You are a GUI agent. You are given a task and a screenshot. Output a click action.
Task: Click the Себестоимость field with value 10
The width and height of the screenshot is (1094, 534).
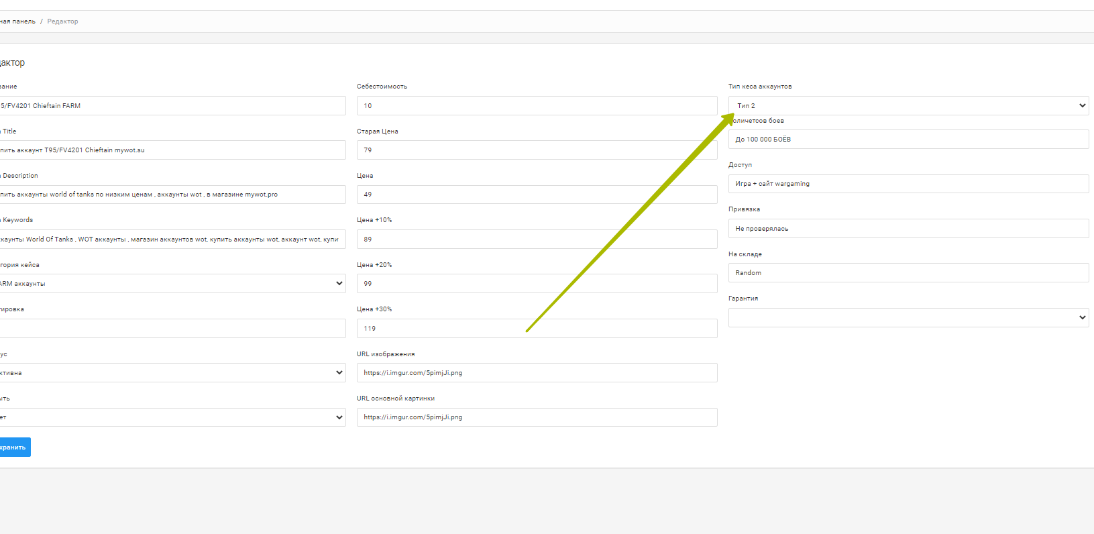coord(537,105)
